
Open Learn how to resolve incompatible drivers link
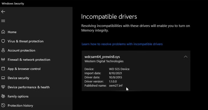122,44
